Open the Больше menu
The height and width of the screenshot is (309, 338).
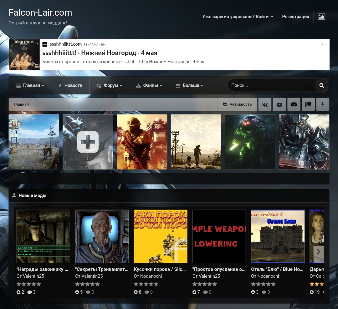(189, 85)
